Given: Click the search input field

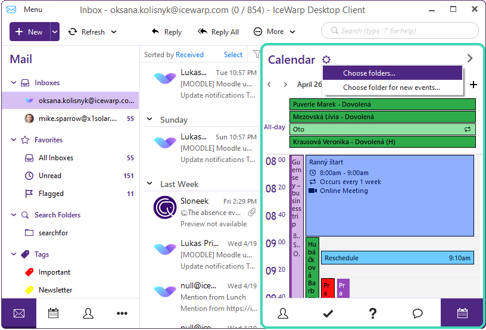Looking at the screenshot, I should 400,30.
